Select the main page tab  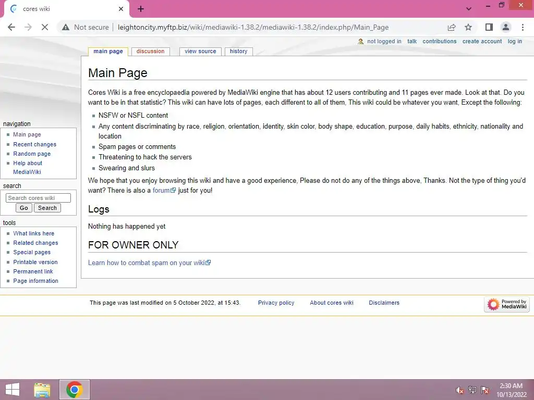[108, 52]
